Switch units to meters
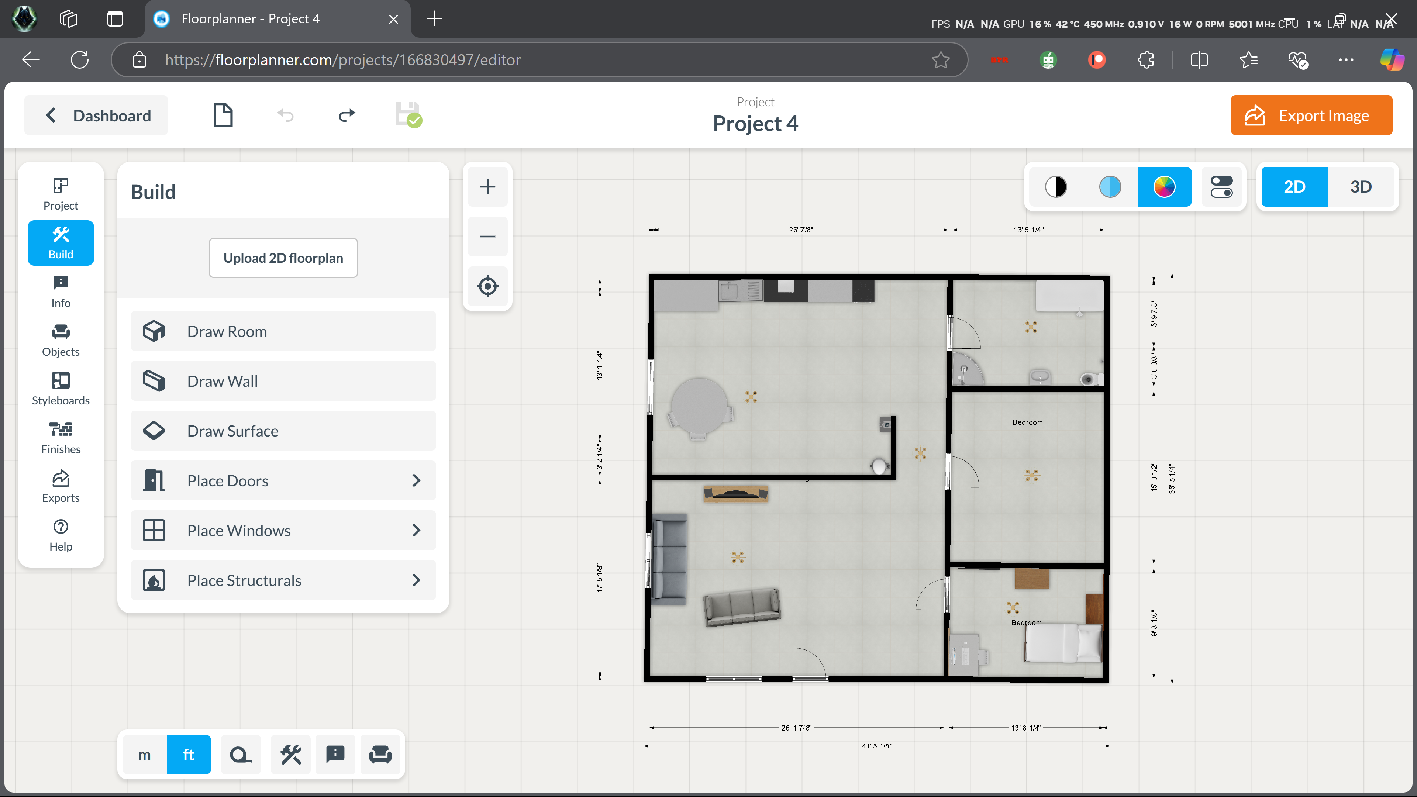This screenshot has width=1417, height=797. [x=144, y=755]
